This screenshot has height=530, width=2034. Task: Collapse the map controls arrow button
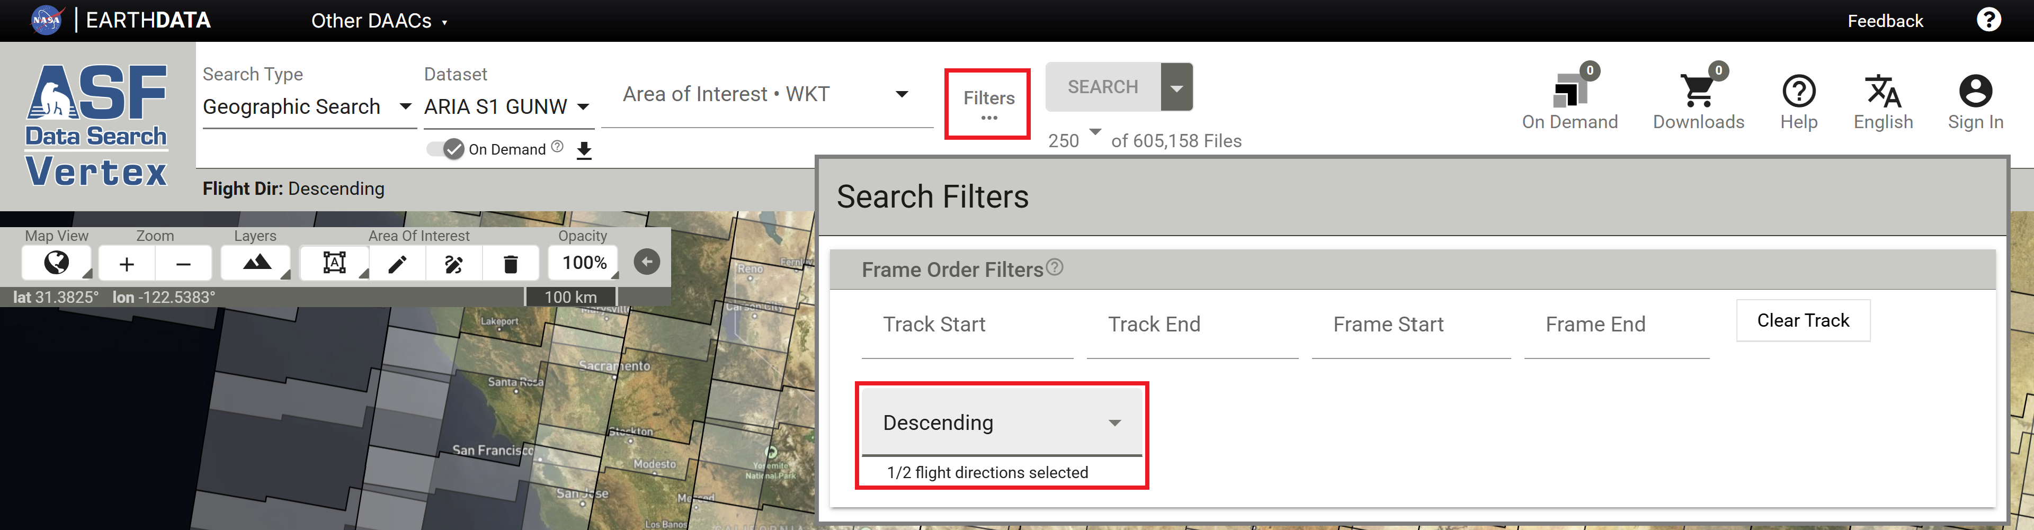(x=647, y=262)
